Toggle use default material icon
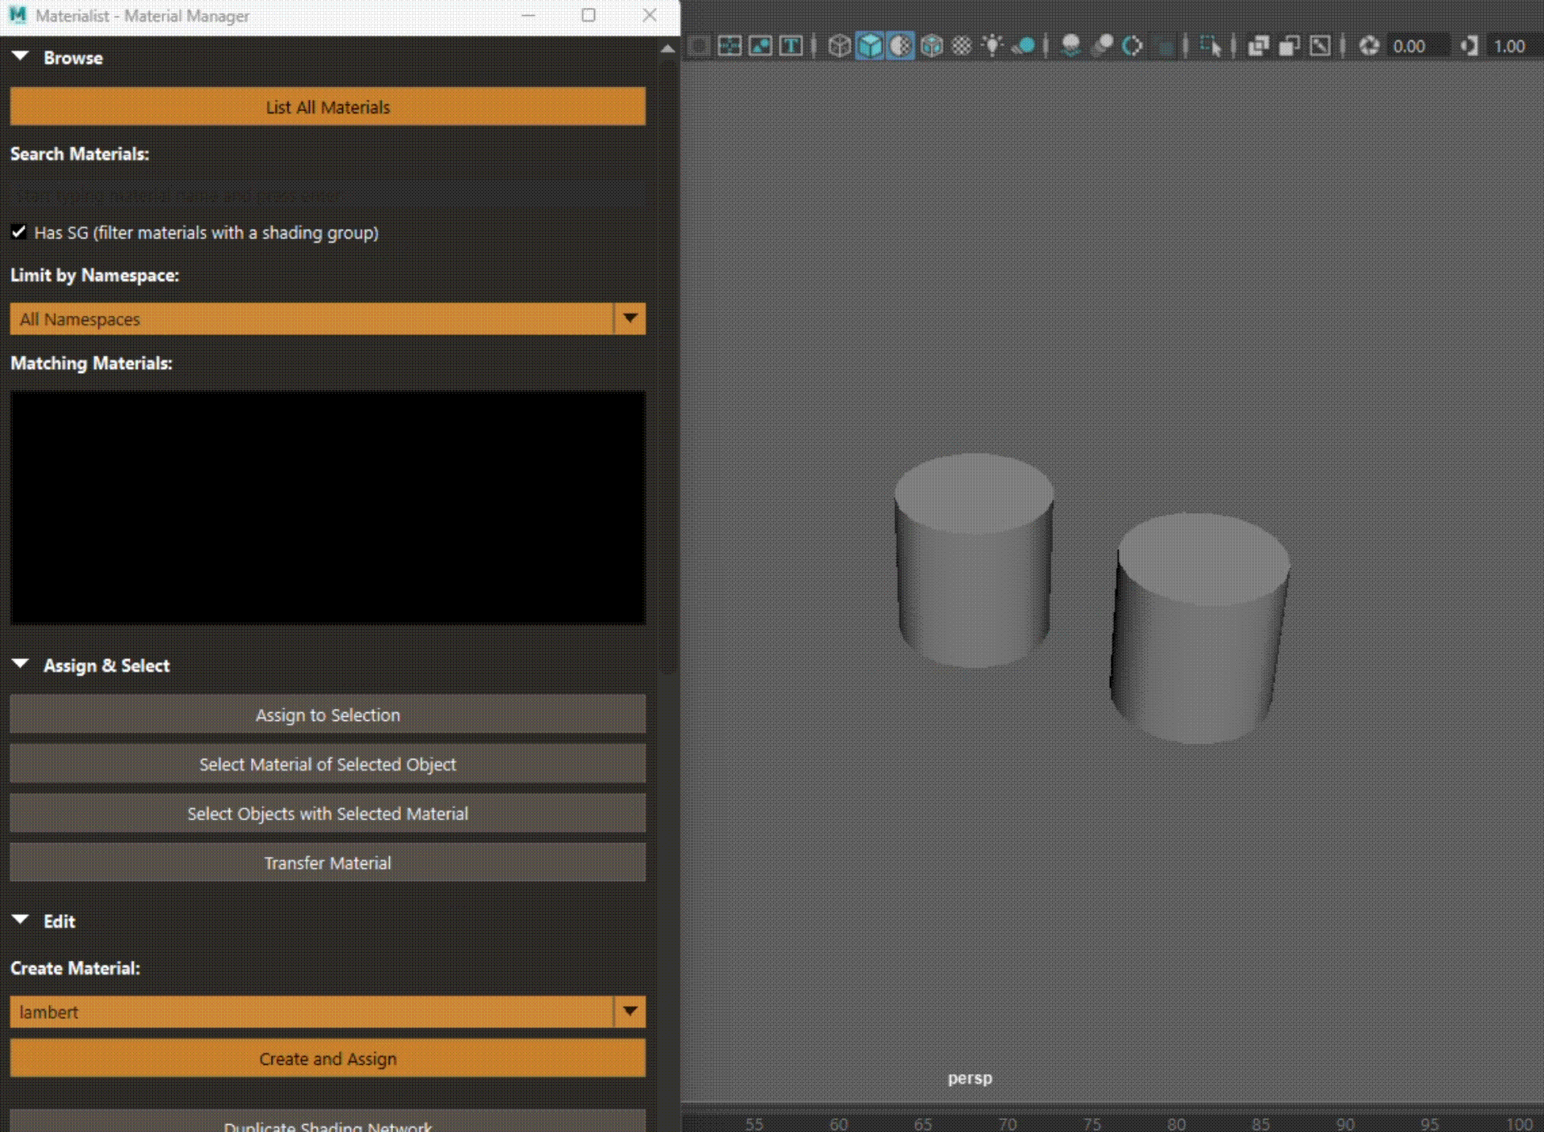 coord(901,46)
